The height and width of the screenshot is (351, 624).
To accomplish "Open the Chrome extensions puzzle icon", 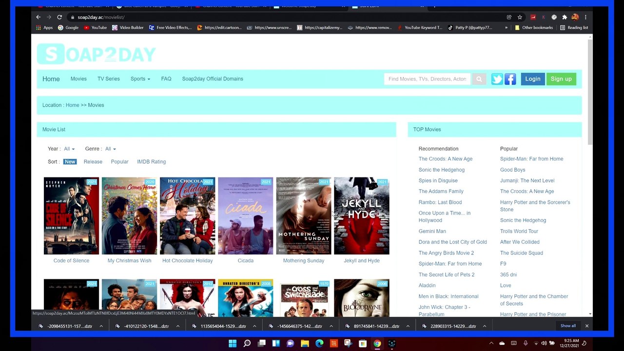I will click(x=565, y=17).
